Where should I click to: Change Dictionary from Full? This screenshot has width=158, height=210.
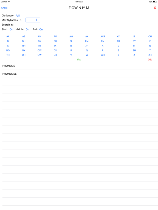[18, 16]
